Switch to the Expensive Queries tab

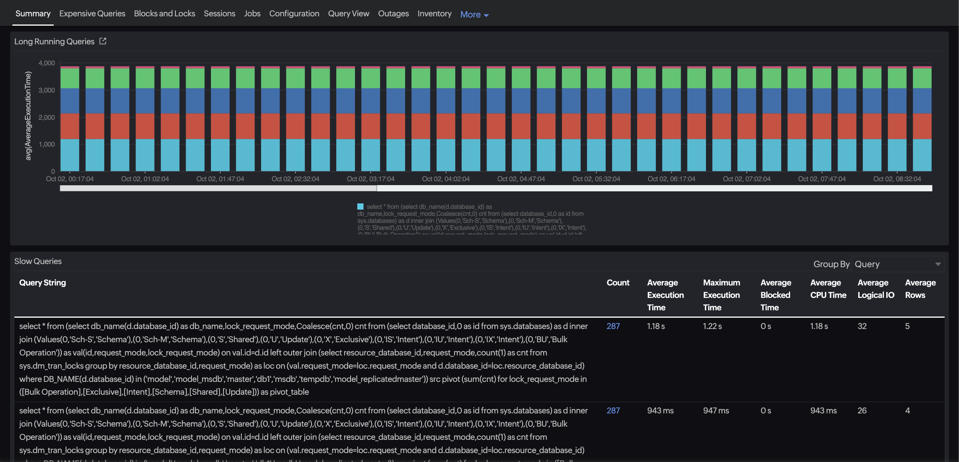(x=92, y=13)
